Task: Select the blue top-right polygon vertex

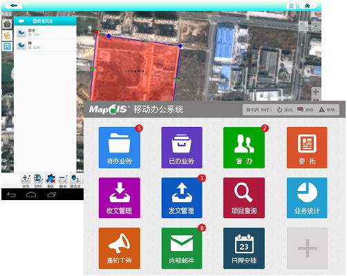Action: 180,46
